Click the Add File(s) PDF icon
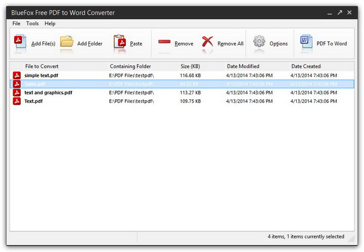364x252 pixels. 20,42
